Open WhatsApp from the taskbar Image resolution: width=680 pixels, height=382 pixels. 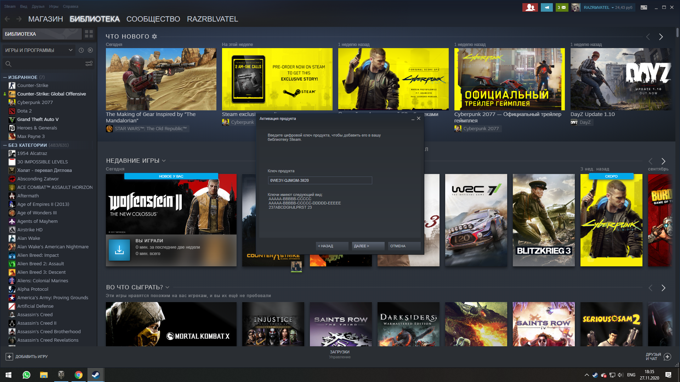click(x=27, y=375)
